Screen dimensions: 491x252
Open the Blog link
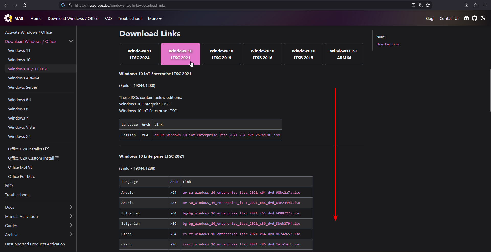click(429, 18)
